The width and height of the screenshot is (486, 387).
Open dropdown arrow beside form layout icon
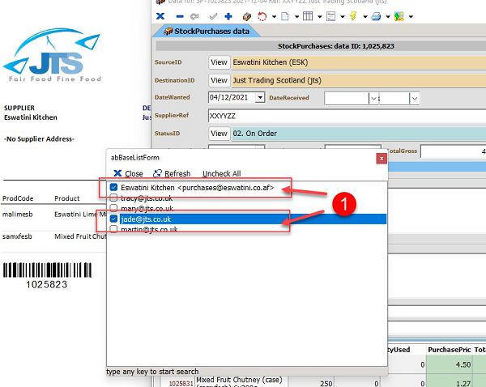(x=343, y=17)
